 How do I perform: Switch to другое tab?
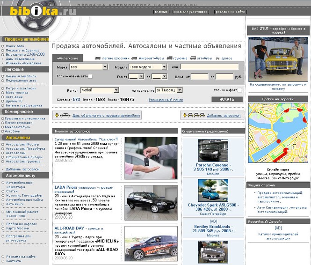tap(227, 59)
